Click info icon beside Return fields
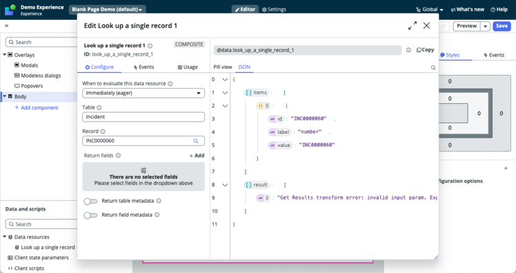Screen dimensions: 516x273 click(118, 155)
